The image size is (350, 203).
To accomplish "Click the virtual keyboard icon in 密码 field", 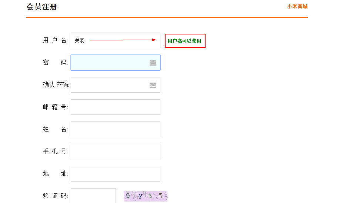I will point(153,63).
